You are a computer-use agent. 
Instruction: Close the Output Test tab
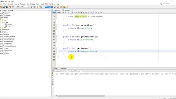coord(81,71)
